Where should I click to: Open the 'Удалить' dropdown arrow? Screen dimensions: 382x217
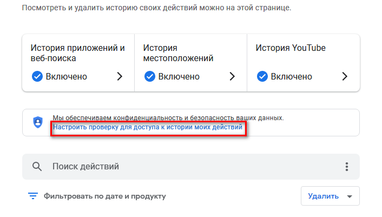349,196
